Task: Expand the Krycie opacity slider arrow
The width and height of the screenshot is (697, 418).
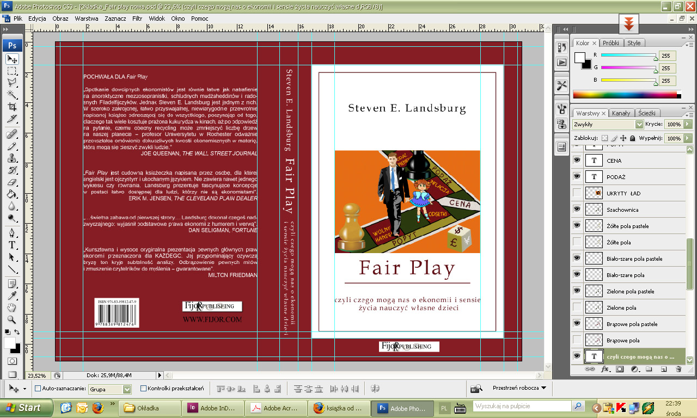Action: (687, 124)
